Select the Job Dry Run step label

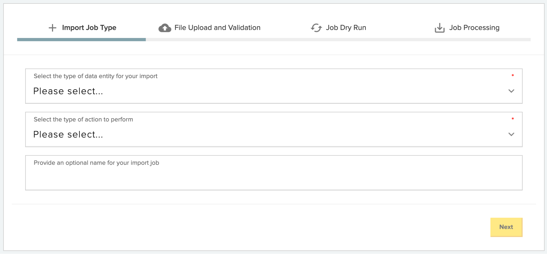coord(346,28)
